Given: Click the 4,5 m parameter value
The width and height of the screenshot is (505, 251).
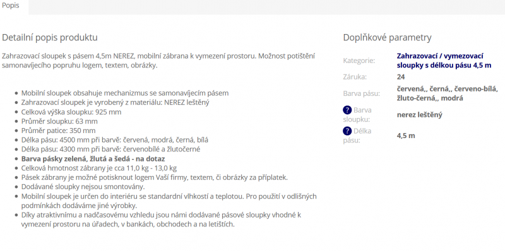Looking at the screenshot, I should click(406, 136).
